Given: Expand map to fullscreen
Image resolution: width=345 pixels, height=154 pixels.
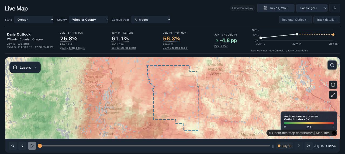Looking at the screenshot, I should 333,95.
